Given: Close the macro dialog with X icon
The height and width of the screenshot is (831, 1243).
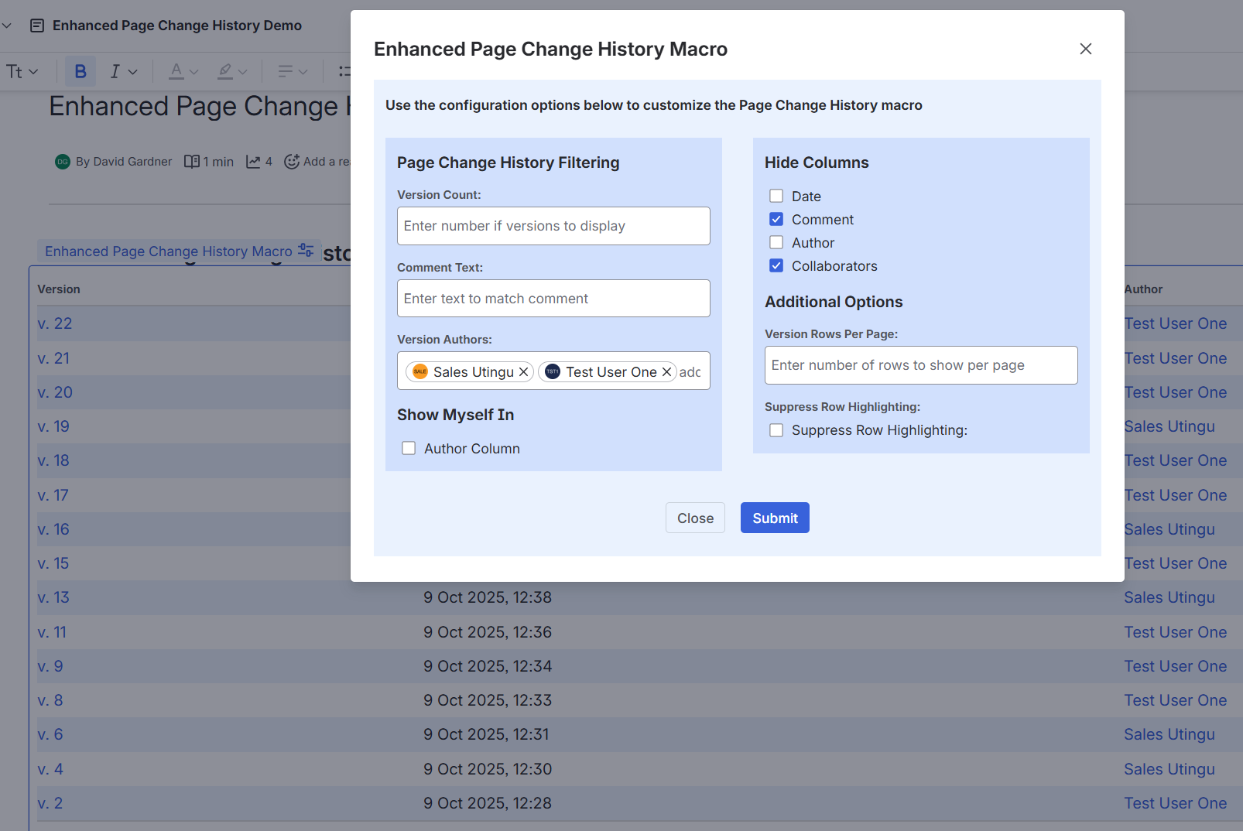Looking at the screenshot, I should [x=1085, y=49].
